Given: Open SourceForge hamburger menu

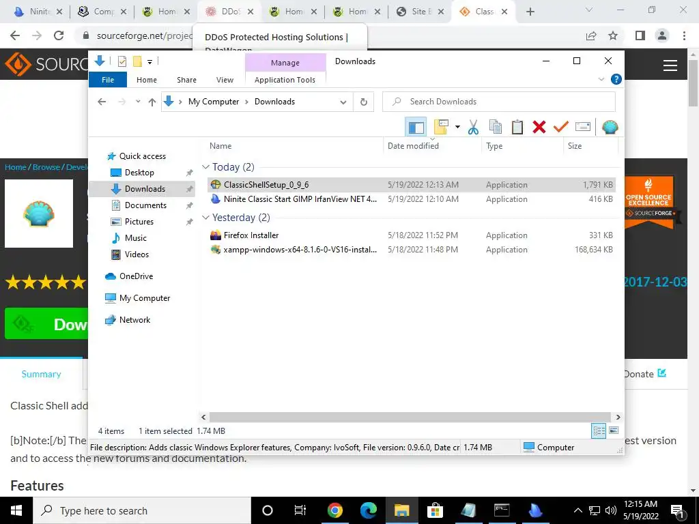Looking at the screenshot, I should click(670, 65).
